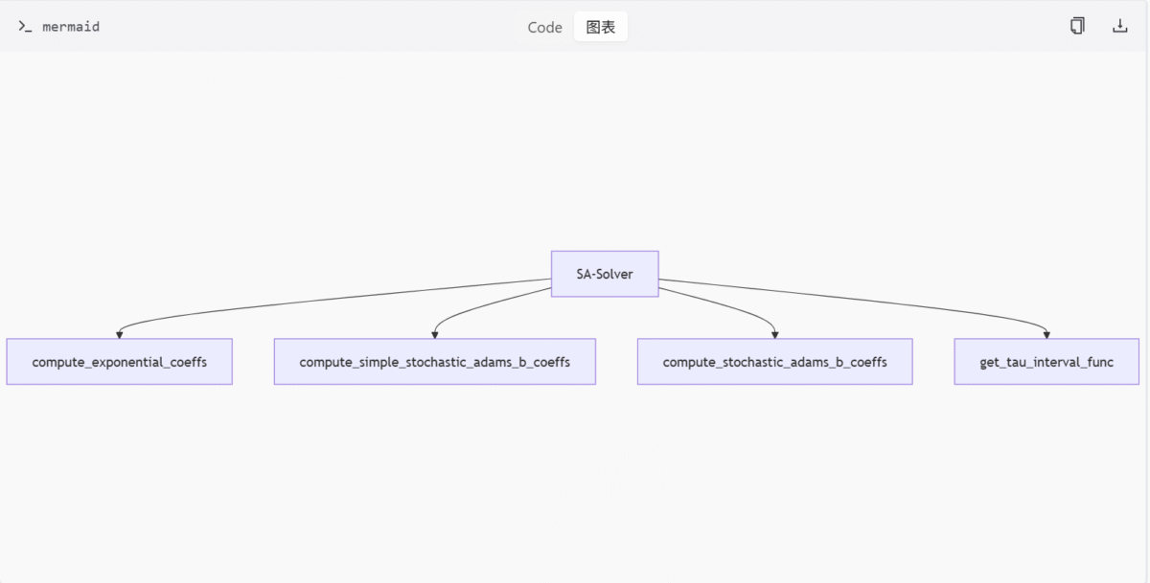Select the 图表 tab
Viewport: 1150px width, 583px height.
pos(601,27)
